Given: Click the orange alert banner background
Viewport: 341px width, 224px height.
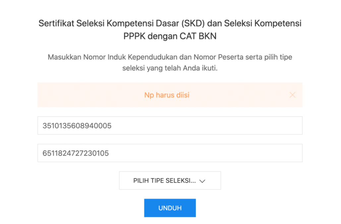Looking at the screenshot, I should 83,95.
